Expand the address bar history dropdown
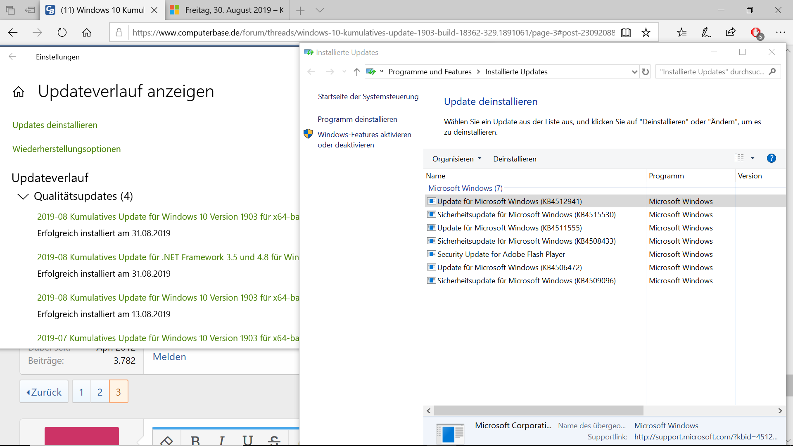 pyautogui.click(x=634, y=72)
